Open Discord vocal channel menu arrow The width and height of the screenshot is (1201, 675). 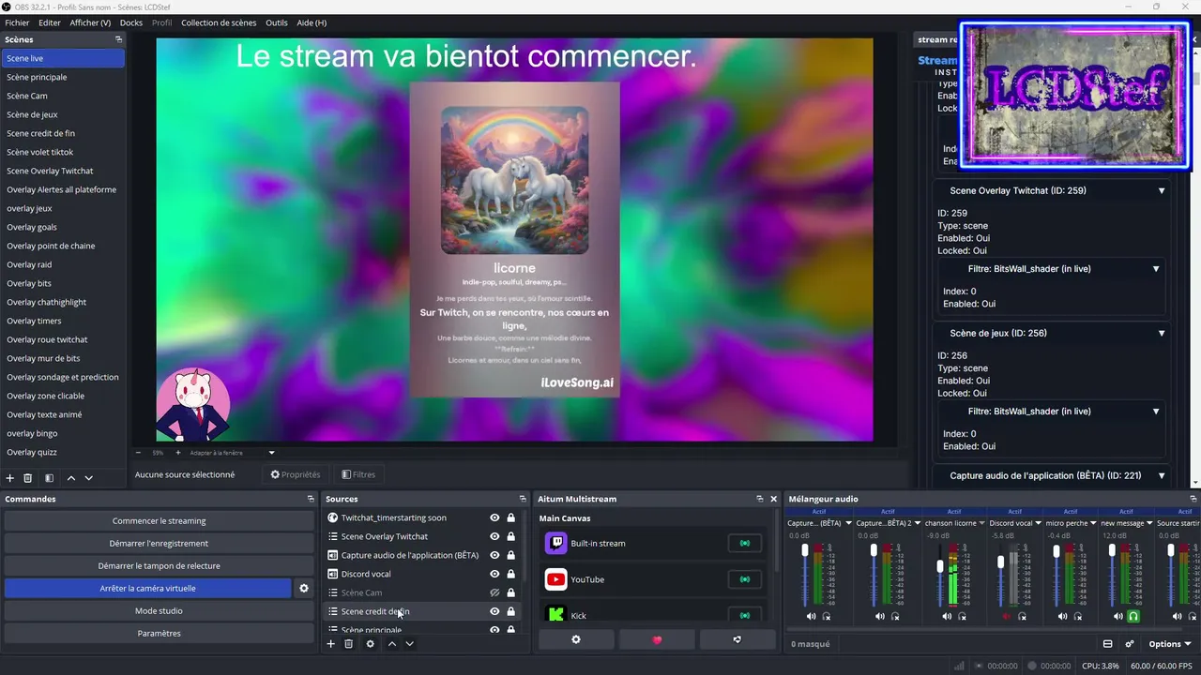[1038, 523]
